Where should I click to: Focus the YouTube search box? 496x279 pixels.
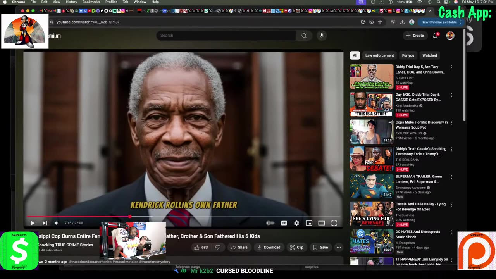[226, 36]
